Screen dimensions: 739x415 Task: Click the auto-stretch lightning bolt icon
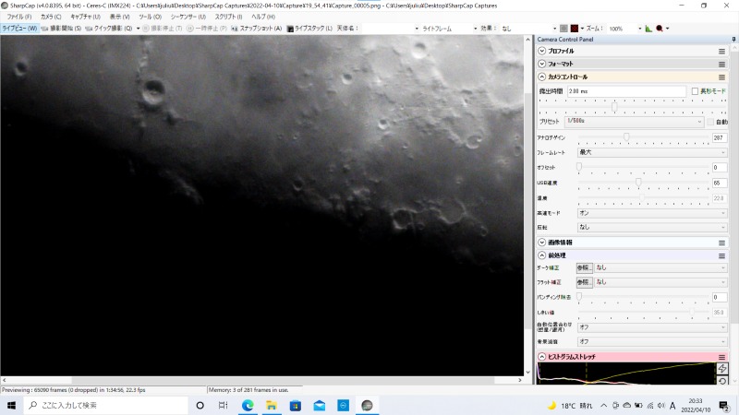click(x=722, y=369)
